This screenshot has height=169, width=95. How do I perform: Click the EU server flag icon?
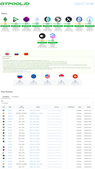point(34,76)
